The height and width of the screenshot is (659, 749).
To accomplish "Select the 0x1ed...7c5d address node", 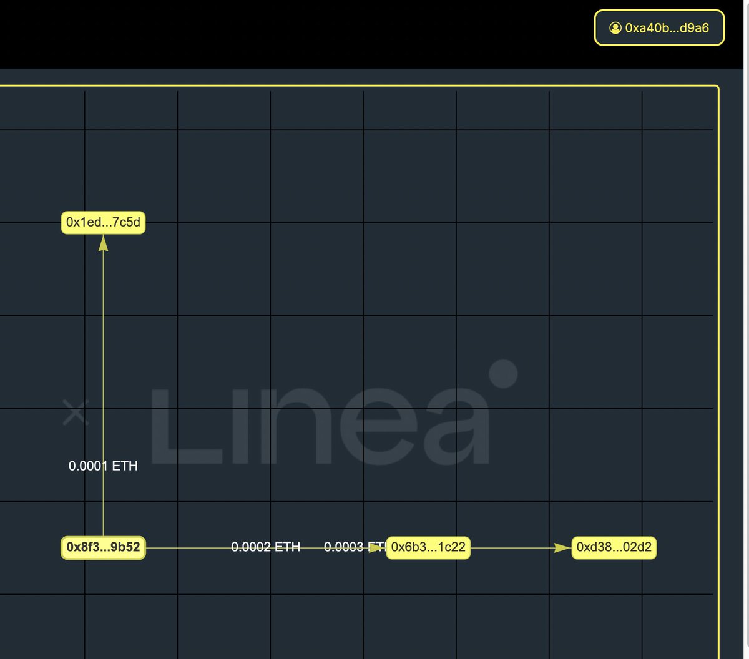I will pos(103,222).
